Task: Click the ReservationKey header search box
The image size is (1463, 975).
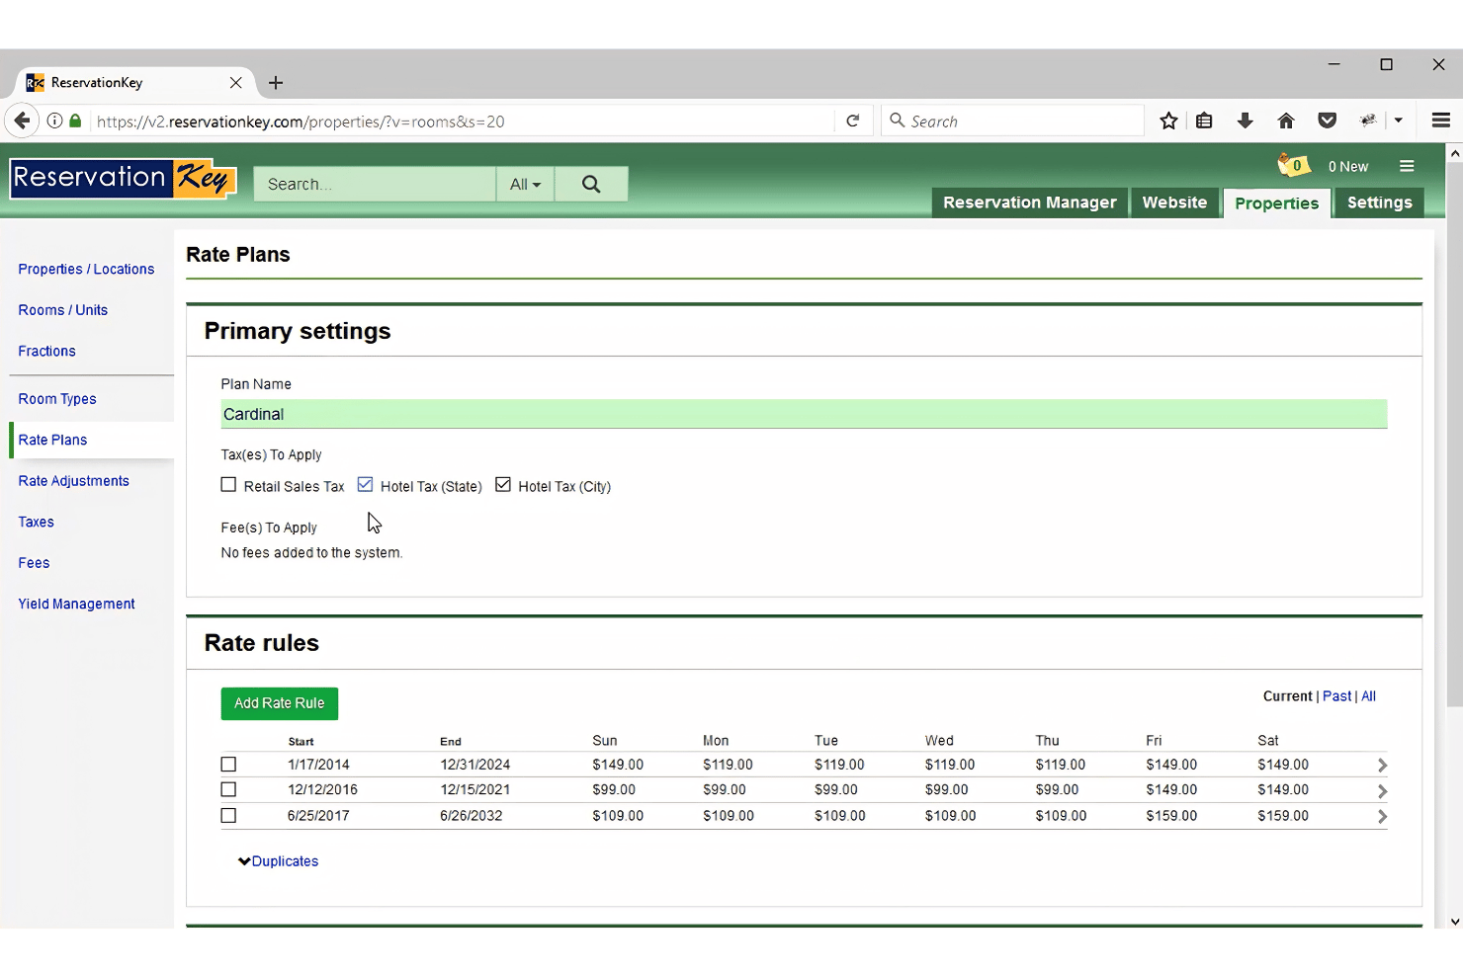Action: [x=375, y=184]
